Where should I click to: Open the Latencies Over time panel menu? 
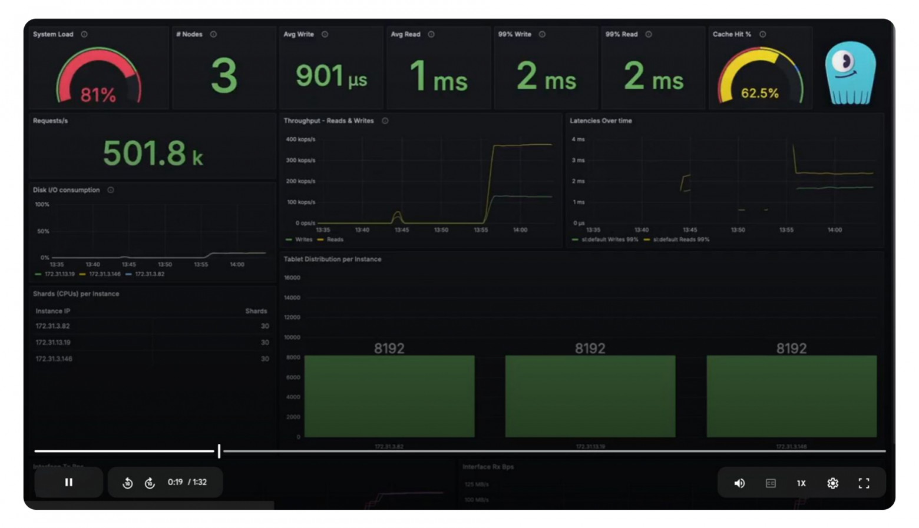pos(601,121)
